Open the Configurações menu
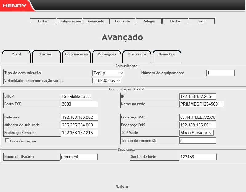The width and height of the screenshot is (246, 192). (x=69, y=22)
